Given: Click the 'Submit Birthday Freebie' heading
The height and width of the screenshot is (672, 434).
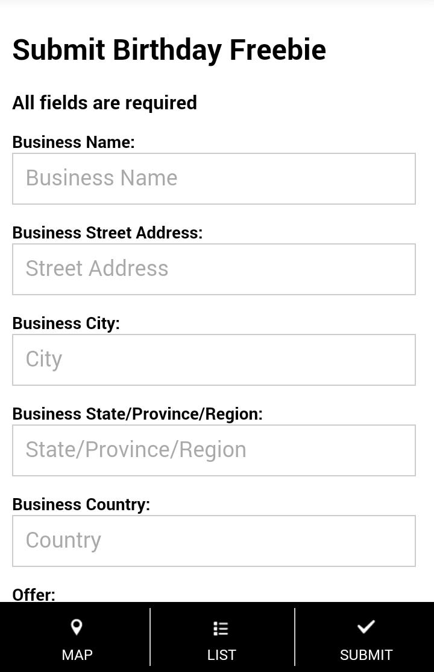Looking at the screenshot, I should 169,50.
